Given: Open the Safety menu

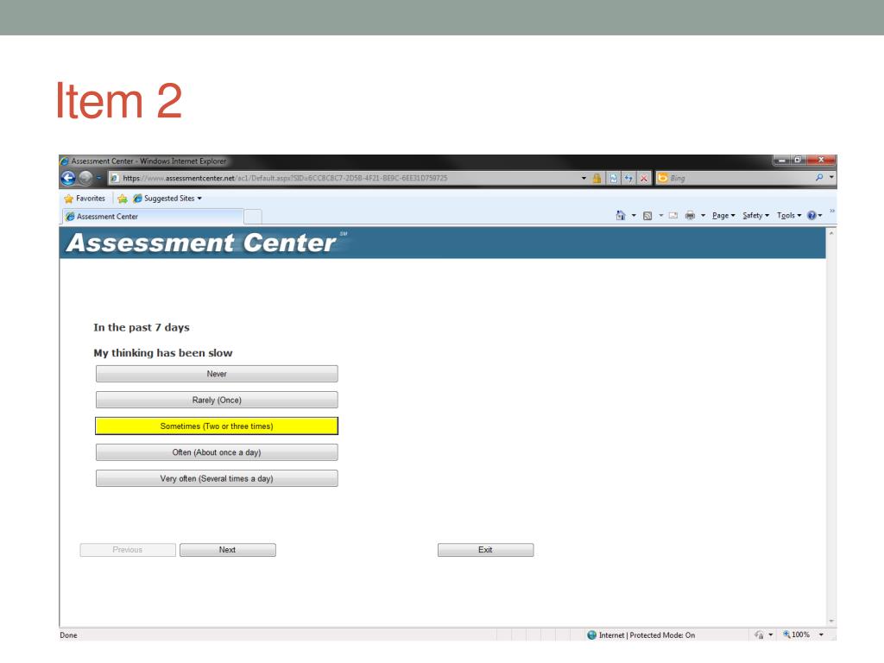Looking at the screenshot, I should [755, 215].
